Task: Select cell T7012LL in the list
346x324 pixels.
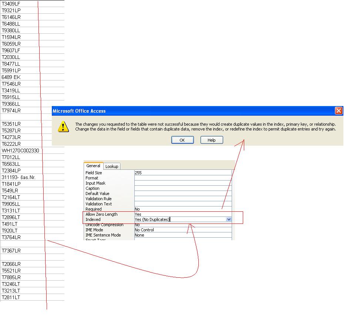Action: [x=33, y=157]
